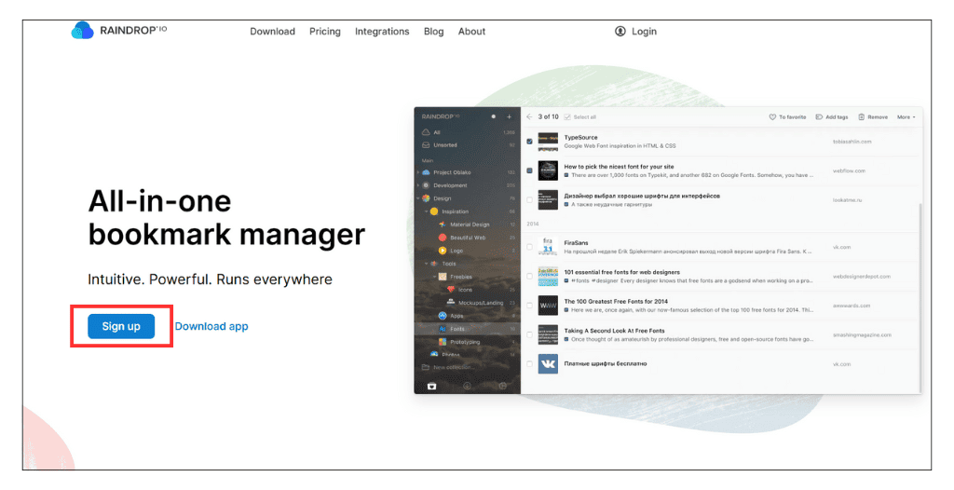Screen dimensions: 954x490
Task: Check the FiraSans bookmark checkbox
Action: coord(530,247)
